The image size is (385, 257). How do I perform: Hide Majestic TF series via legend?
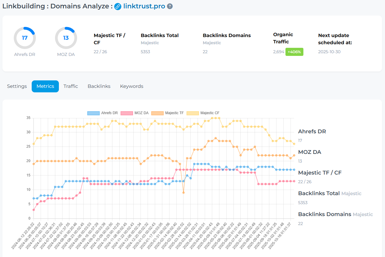coord(167,113)
